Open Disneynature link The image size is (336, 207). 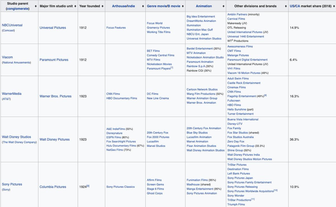coord(115,133)
